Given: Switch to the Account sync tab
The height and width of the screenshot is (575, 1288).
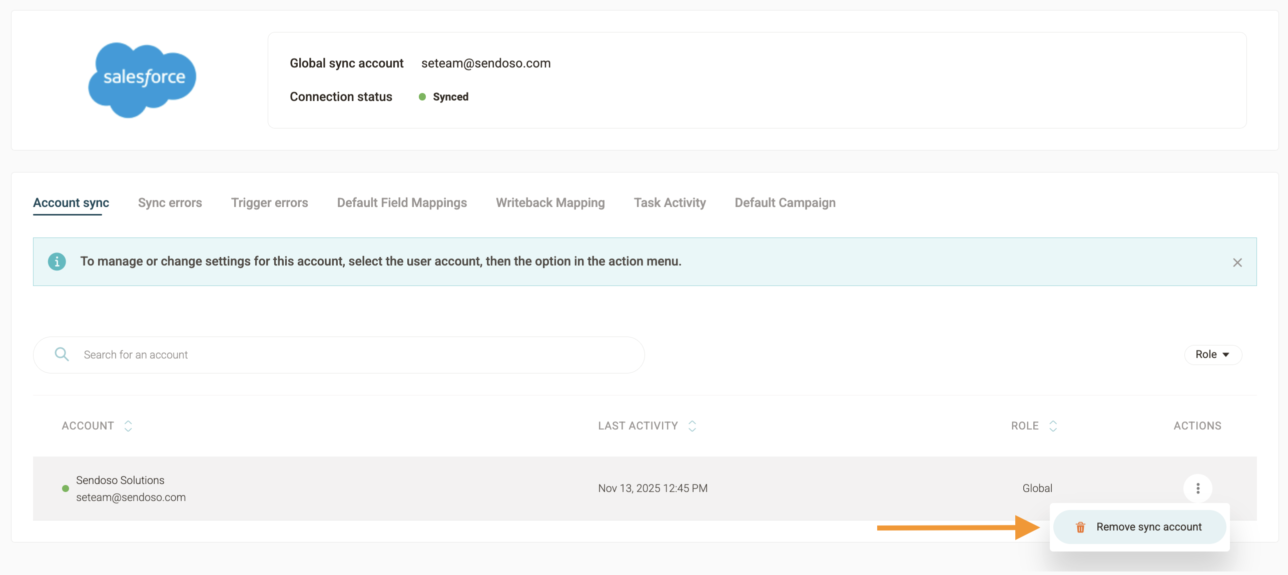Looking at the screenshot, I should 71,202.
